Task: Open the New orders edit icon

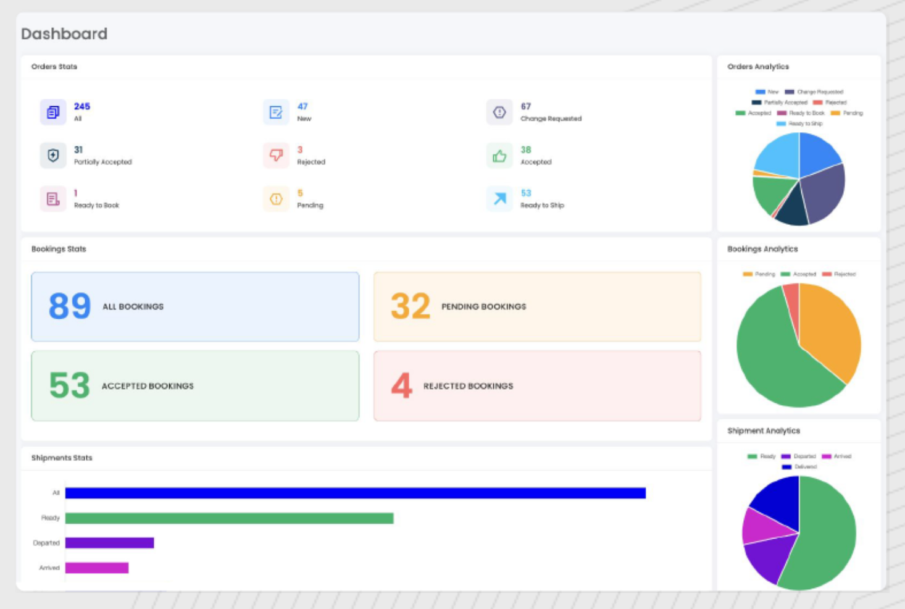Action: (x=276, y=112)
